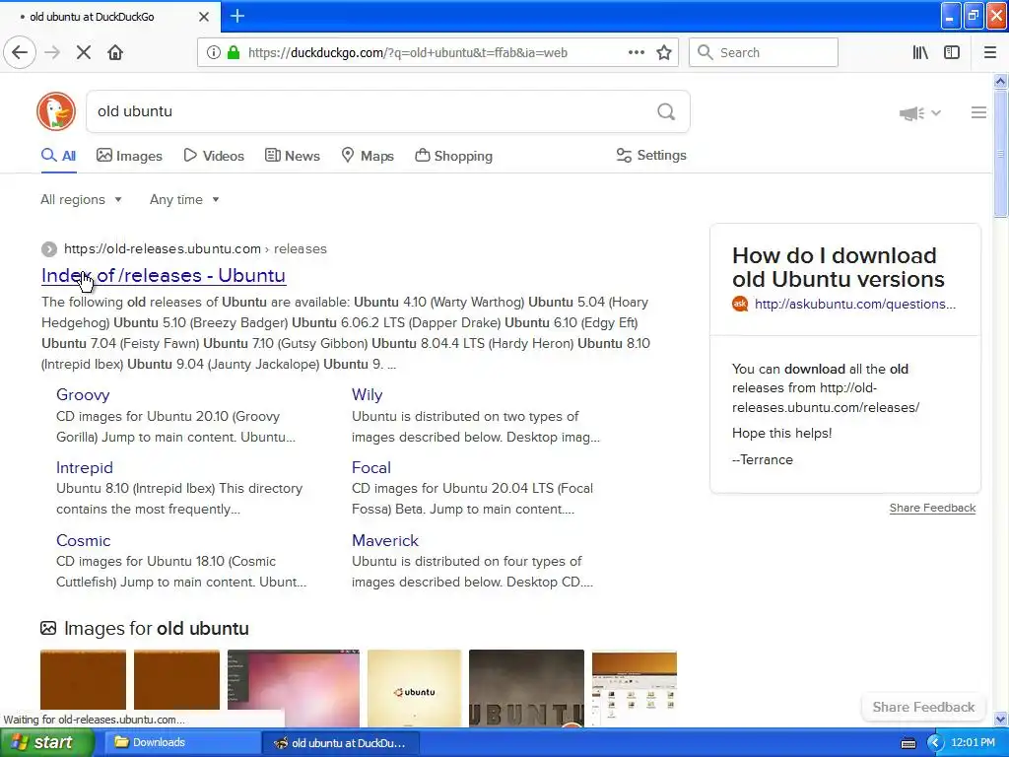Open the cream ubuntu logo thumbnail
Image resolution: width=1009 pixels, height=757 pixels.
tap(415, 688)
